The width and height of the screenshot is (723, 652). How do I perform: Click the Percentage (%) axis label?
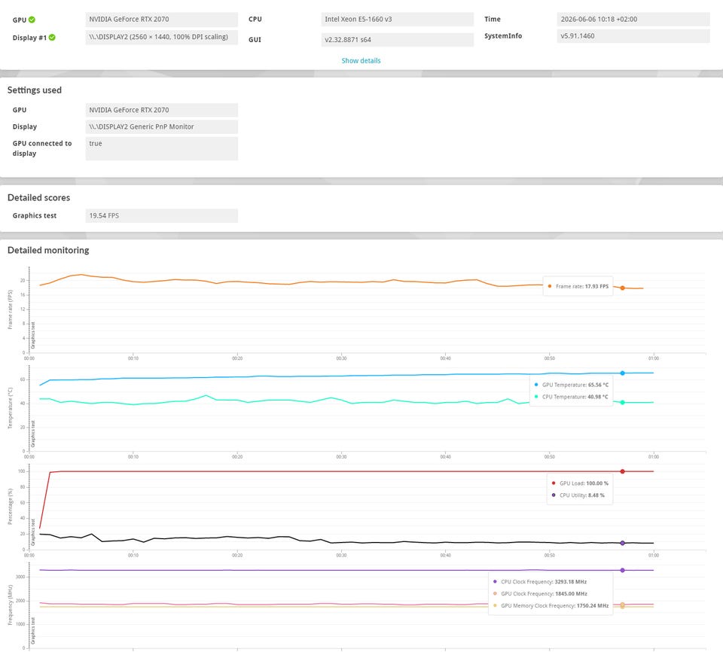[x=10, y=506]
